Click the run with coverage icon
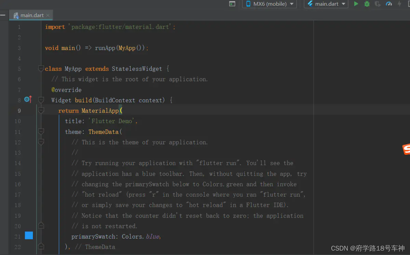This screenshot has width=410, height=255. click(378, 4)
